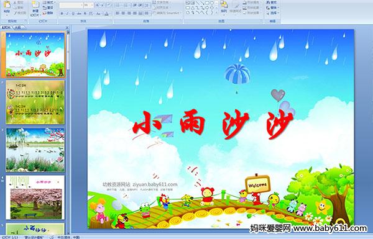
Task: Click the font color A icon
Action: click(106, 14)
